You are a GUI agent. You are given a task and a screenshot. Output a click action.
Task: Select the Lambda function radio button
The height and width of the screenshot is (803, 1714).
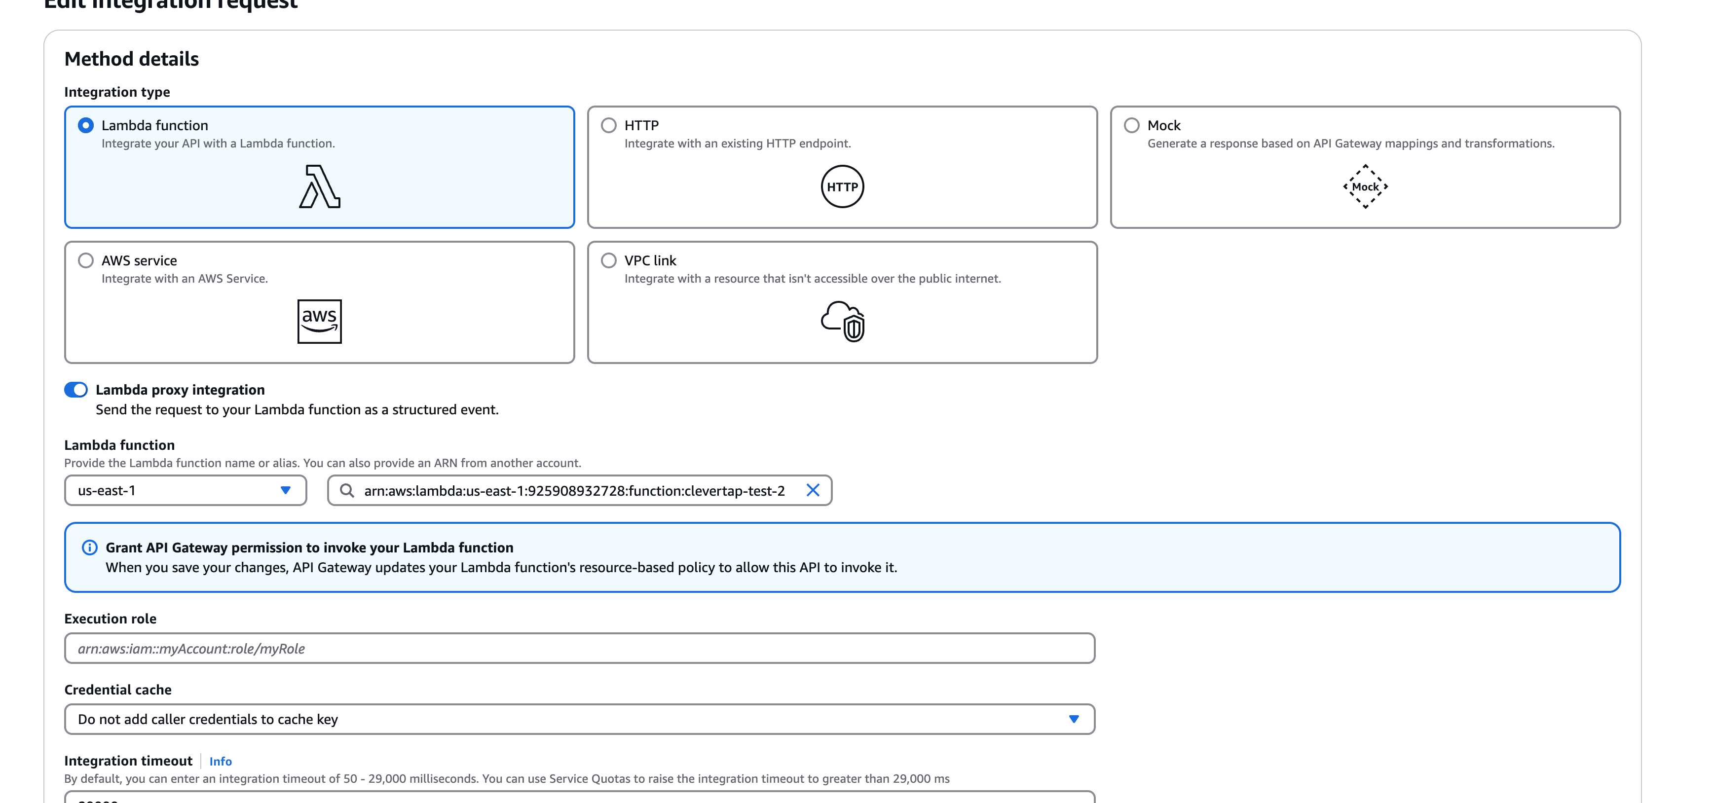86,125
